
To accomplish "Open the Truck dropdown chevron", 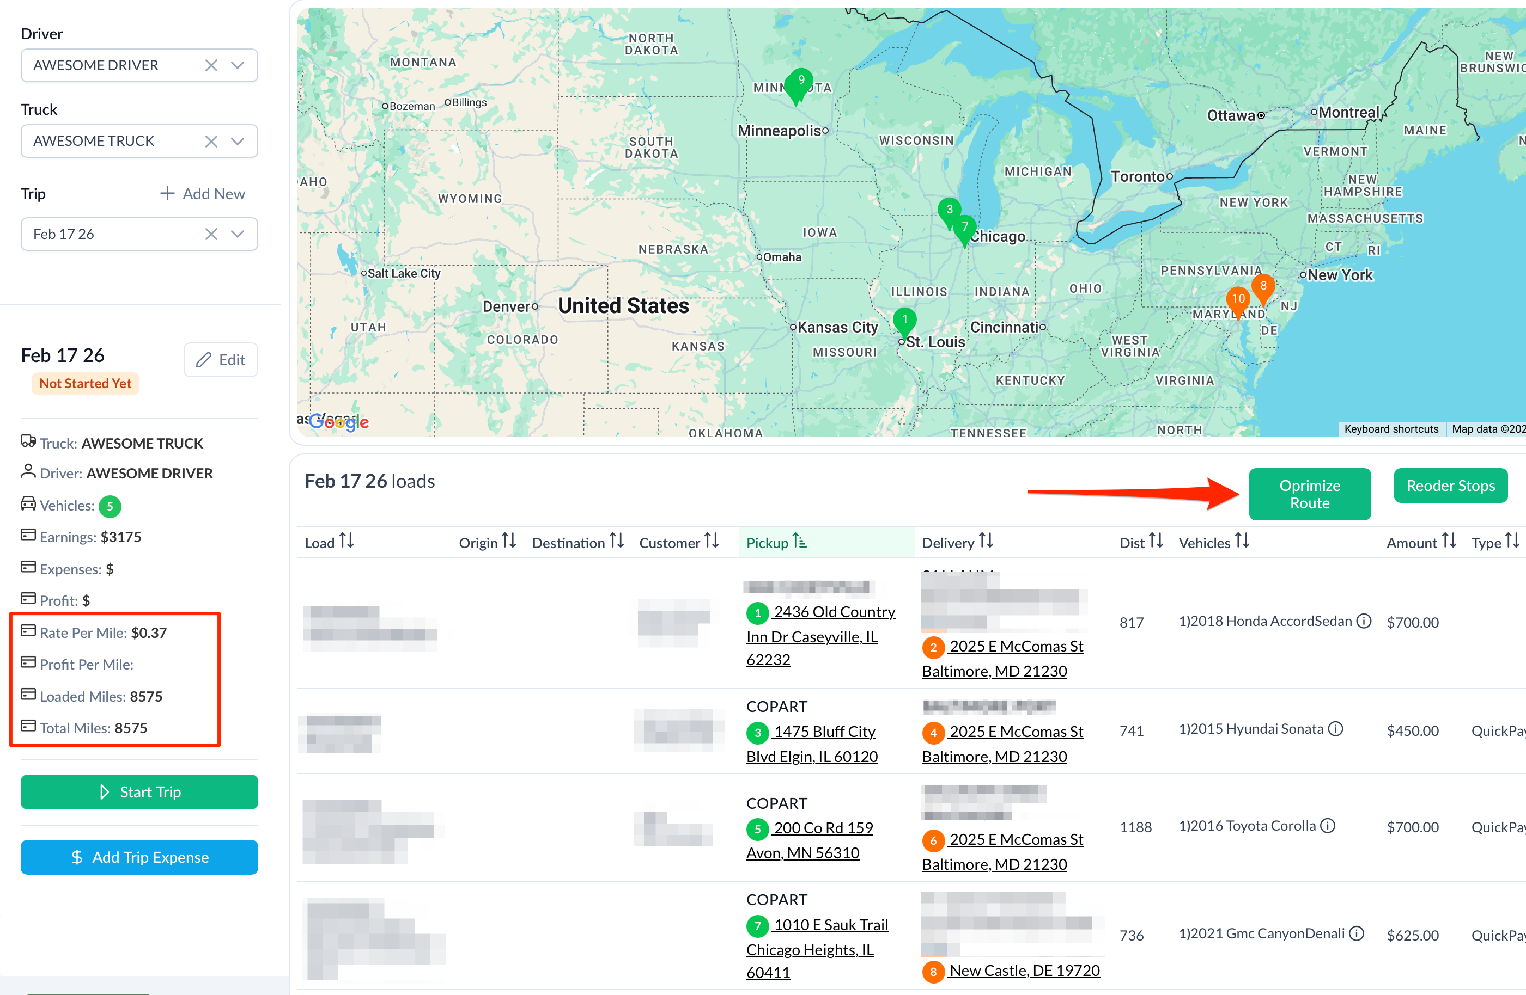I will 238,141.
